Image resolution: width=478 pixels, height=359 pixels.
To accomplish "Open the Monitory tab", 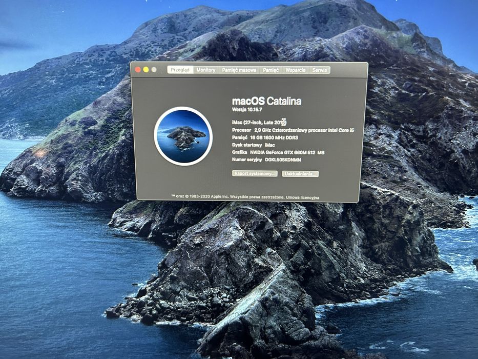I will pyautogui.click(x=206, y=70).
